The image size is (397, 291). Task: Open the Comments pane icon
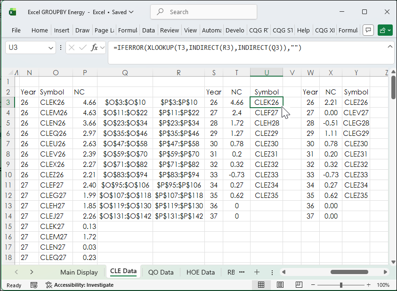(x=368, y=30)
